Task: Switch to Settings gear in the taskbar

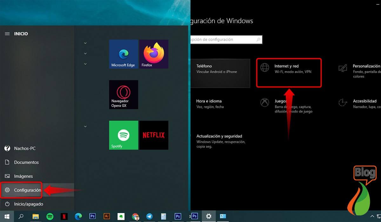Action: [209, 216]
